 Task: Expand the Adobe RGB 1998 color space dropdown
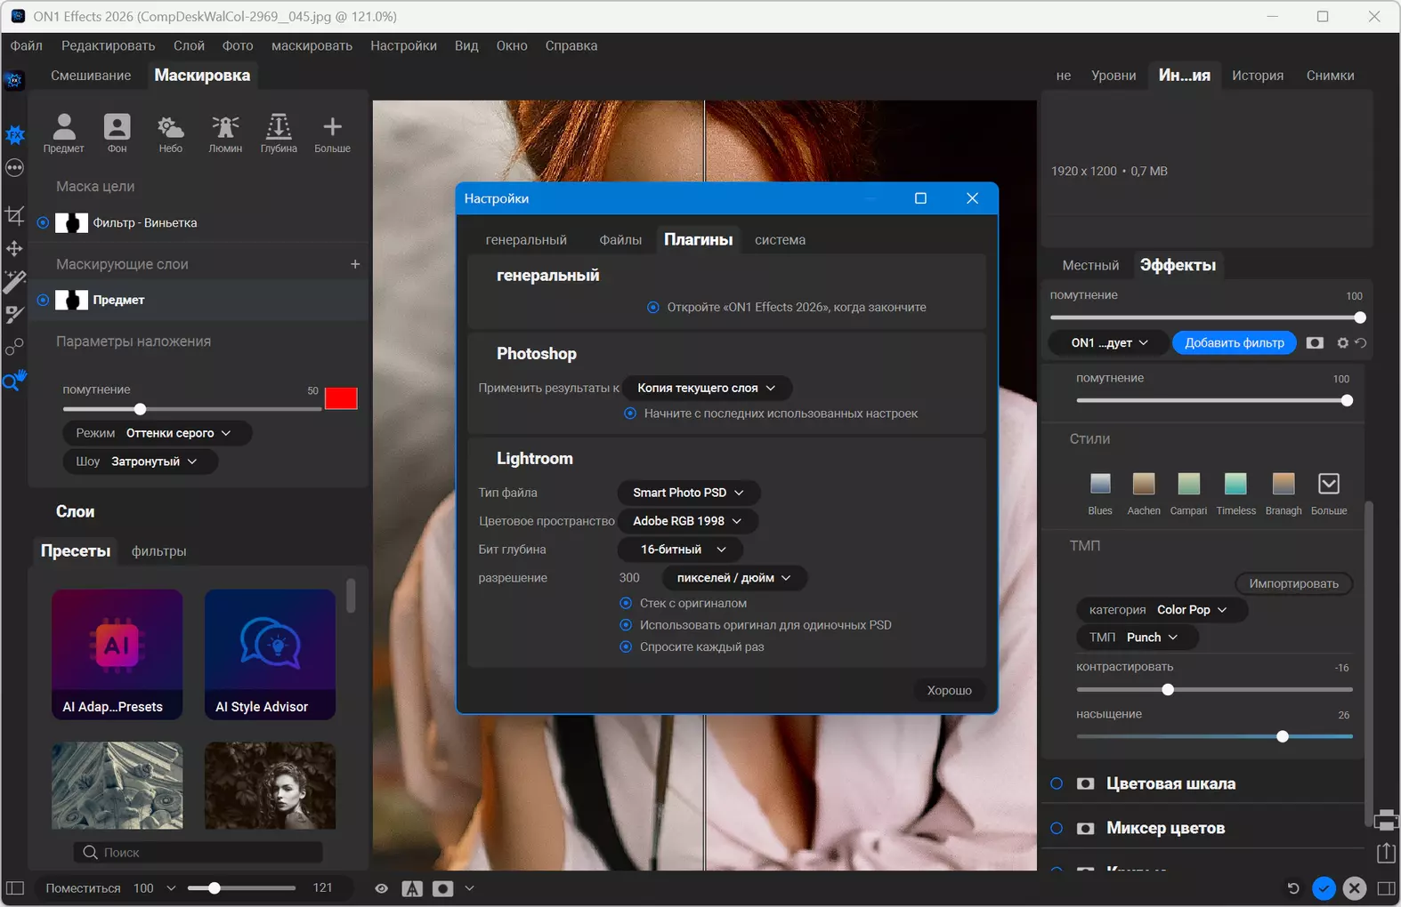(x=687, y=521)
